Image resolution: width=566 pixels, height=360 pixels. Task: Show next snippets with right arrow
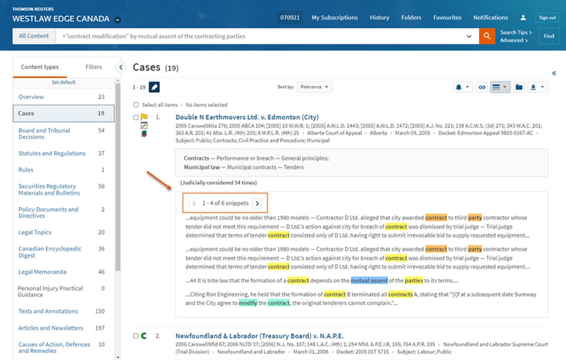257,203
